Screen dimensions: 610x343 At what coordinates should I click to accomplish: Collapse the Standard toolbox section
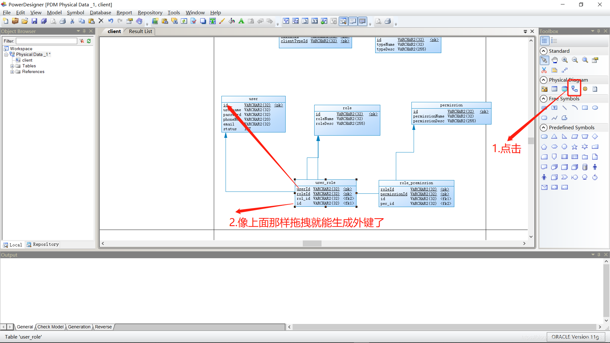(x=544, y=51)
